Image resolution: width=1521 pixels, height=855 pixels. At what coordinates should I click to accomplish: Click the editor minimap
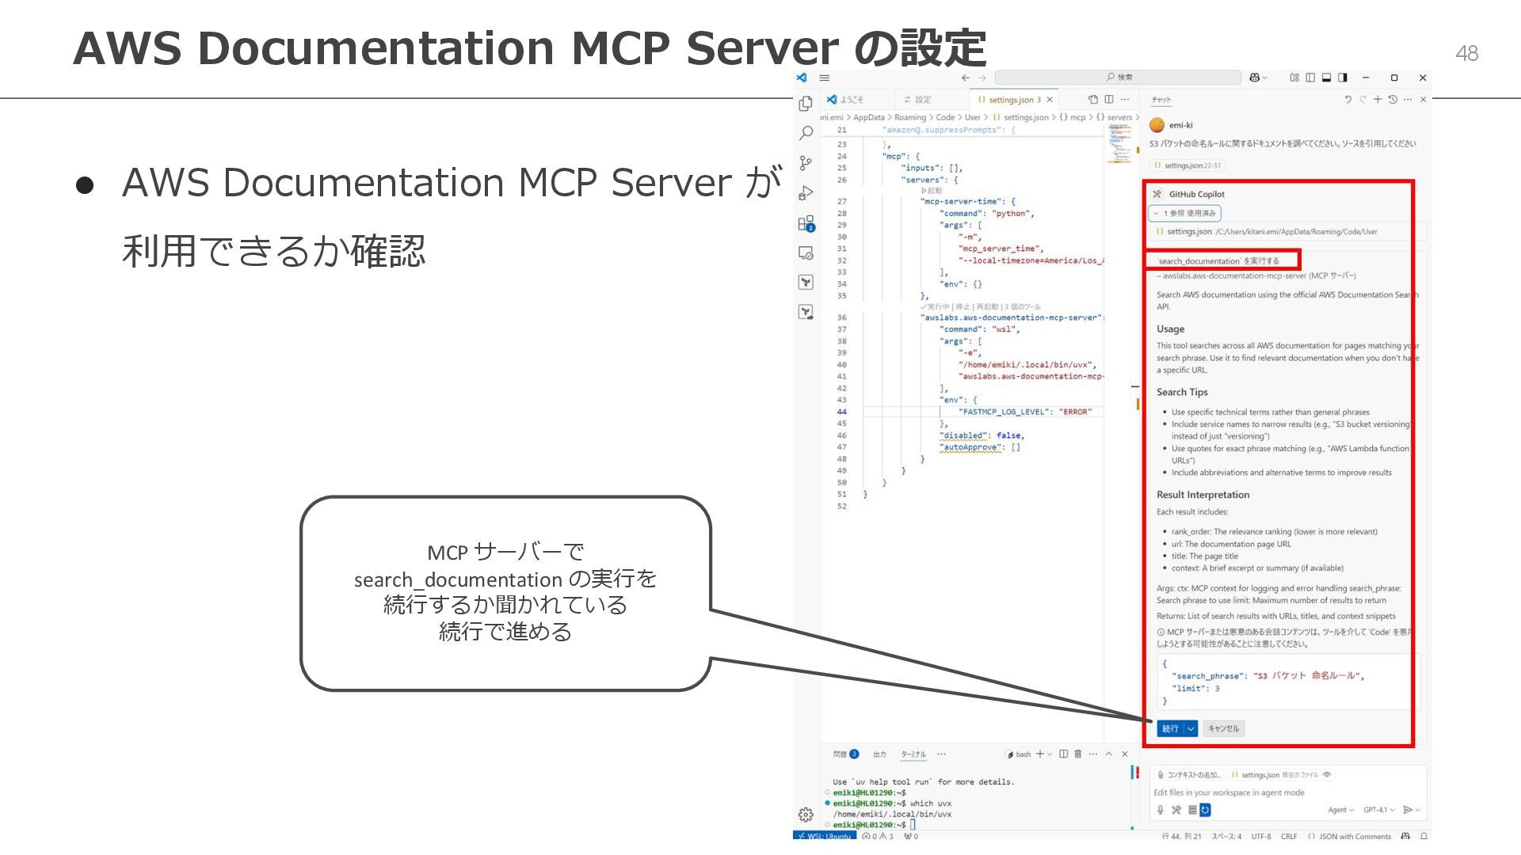1119,143
